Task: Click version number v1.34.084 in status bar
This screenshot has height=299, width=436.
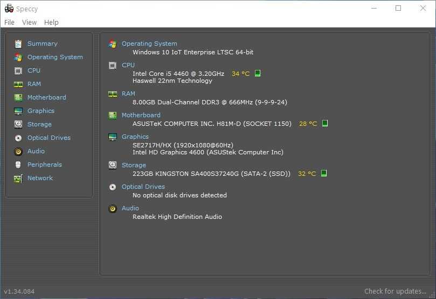Action: (x=19, y=291)
